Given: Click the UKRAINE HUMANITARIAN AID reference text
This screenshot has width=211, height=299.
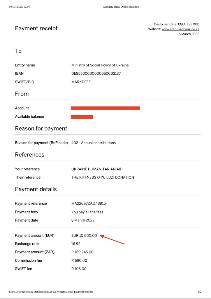Looking at the screenshot, I should point(97,169).
